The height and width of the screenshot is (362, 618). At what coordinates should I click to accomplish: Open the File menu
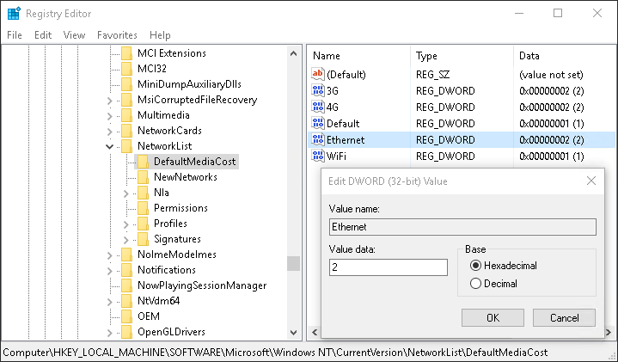click(x=15, y=35)
